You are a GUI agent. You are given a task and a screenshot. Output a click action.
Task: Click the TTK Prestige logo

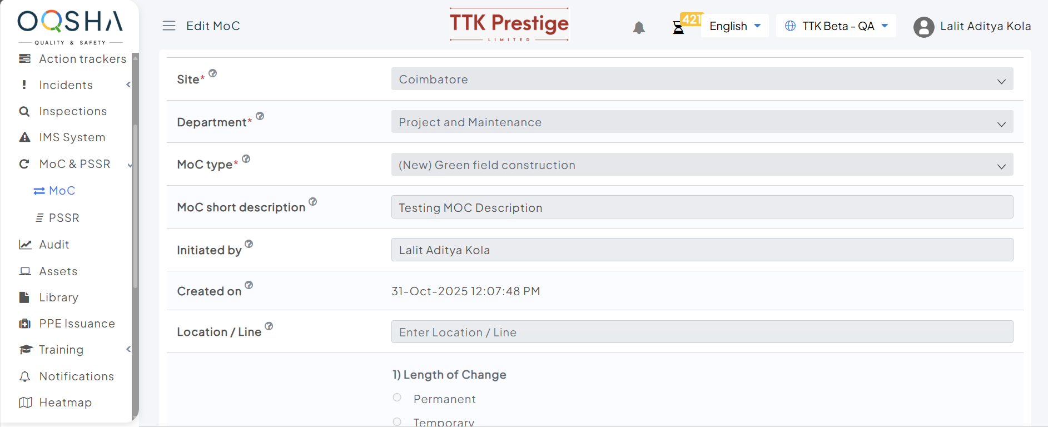509,25
